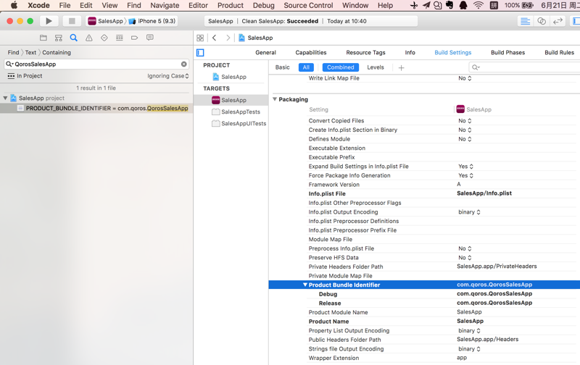Click the find navigator search input
The width and height of the screenshot is (580, 365).
[97, 64]
